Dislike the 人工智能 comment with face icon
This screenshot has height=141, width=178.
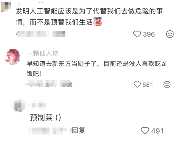click(170, 34)
